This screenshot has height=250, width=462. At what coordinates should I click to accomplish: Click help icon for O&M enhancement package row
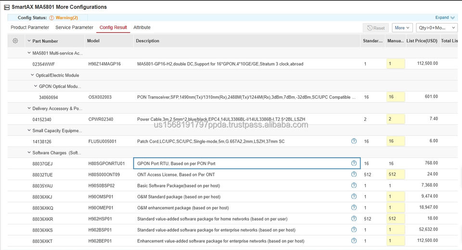[354, 208]
